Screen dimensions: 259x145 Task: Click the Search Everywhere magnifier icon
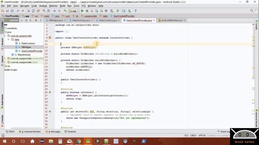point(252,10)
